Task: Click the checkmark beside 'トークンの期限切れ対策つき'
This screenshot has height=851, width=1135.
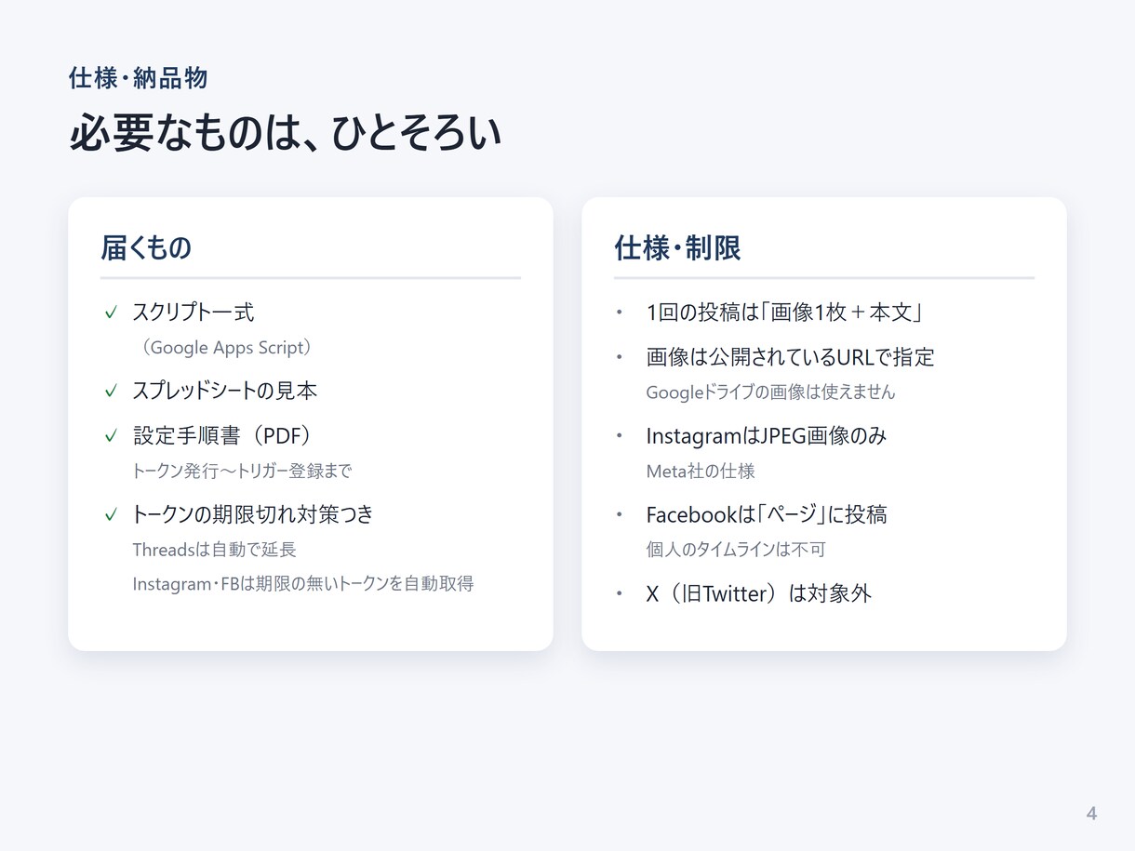Action: tap(111, 514)
